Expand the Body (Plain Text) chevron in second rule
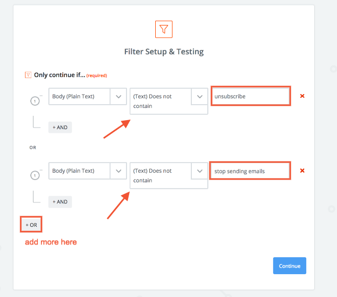Viewport: 337px width, 297px height. [x=118, y=171]
